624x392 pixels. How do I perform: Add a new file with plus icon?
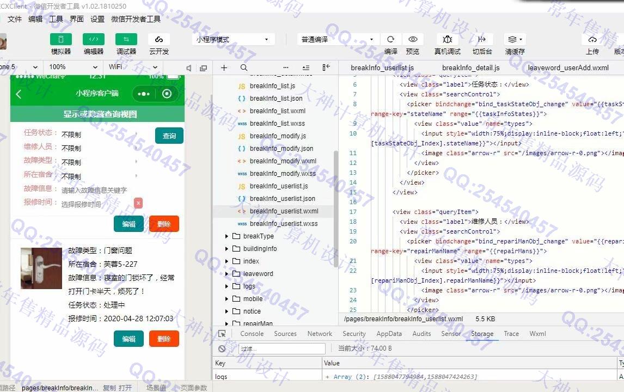click(x=224, y=68)
